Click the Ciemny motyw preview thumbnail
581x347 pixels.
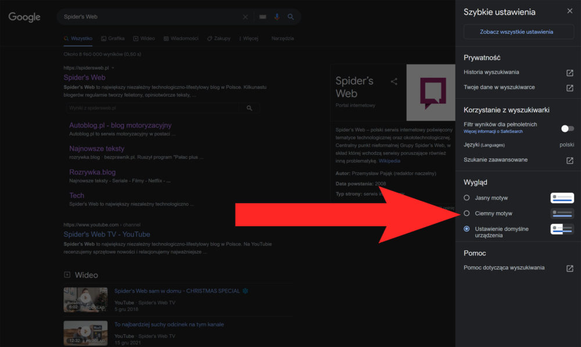tap(562, 214)
